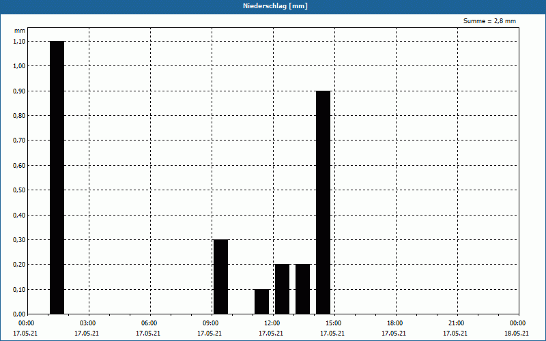Click the 'mm' unit label above y-axis
546x341 pixels.
[x=20, y=31]
